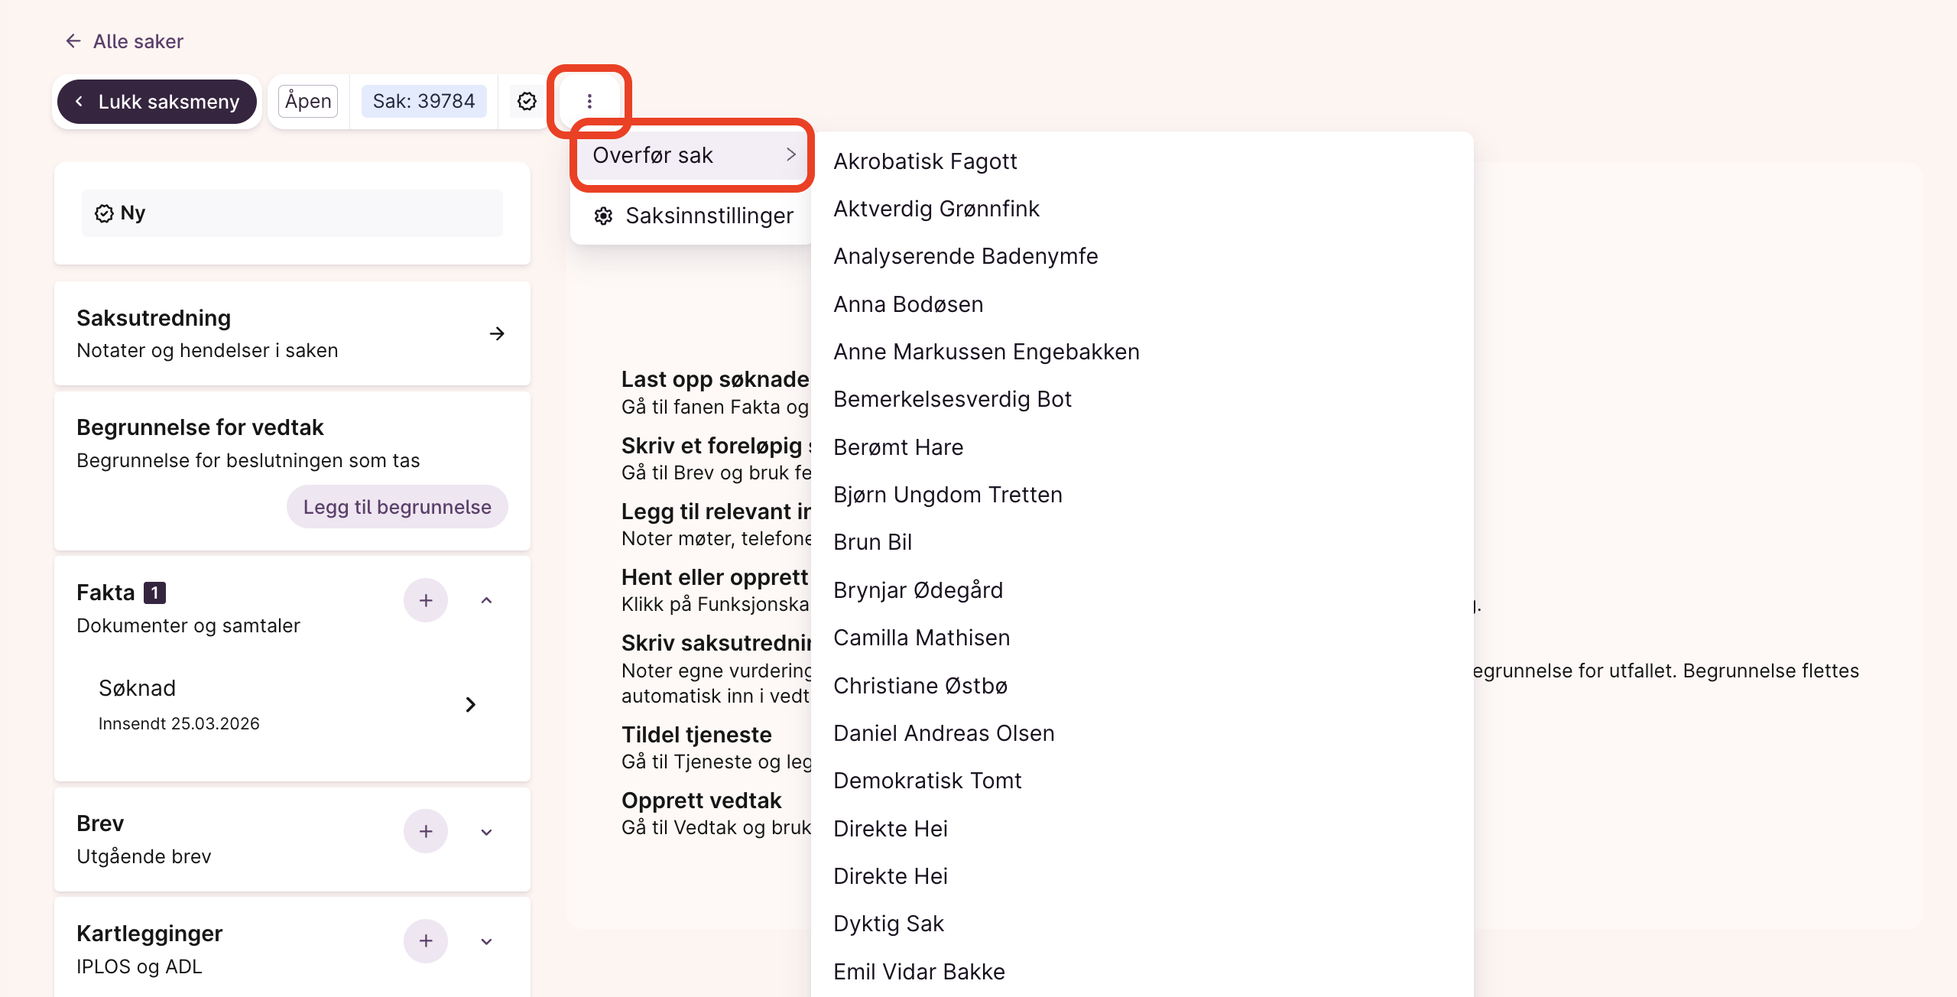The width and height of the screenshot is (1957, 997).
Task: Expand the Brev section chevron
Action: 486,832
